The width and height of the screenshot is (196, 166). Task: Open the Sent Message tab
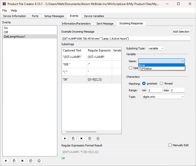(x=105, y=24)
